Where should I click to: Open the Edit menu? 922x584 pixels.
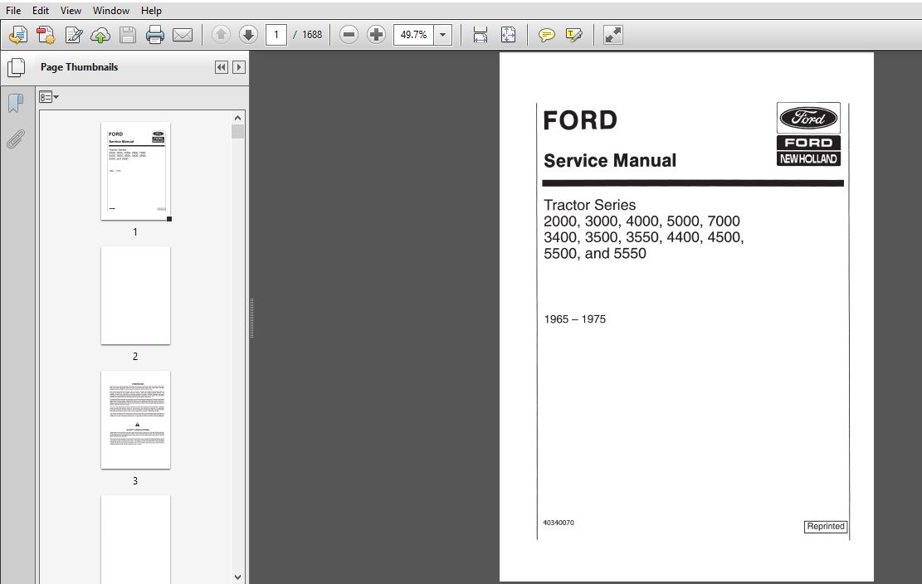point(41,11)
